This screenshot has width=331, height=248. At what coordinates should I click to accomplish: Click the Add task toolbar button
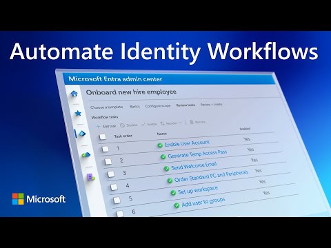pyautogui.click(x=106, y=126)
